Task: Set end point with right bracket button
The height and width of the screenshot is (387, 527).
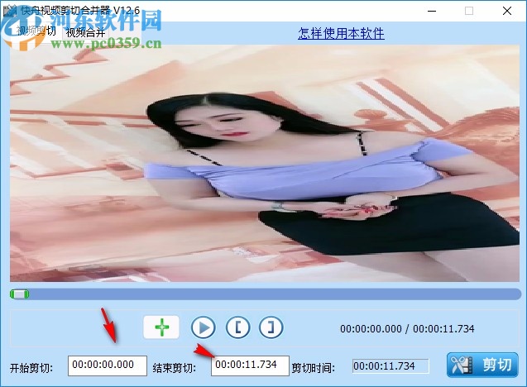Action: (x=271, y=327)
